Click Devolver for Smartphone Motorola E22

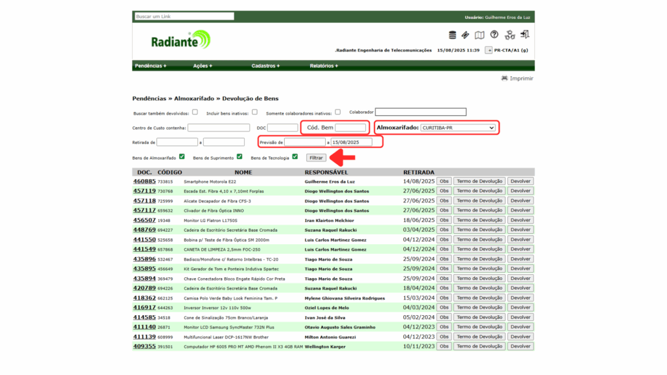(x=520, y=182)
